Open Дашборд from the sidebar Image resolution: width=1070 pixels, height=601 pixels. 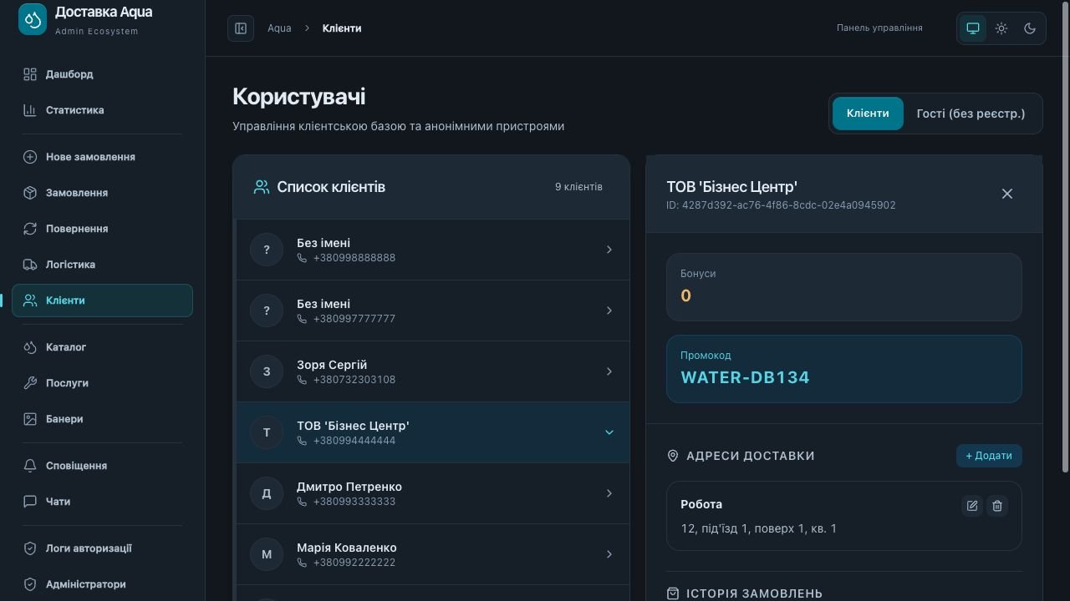[102, 74]
